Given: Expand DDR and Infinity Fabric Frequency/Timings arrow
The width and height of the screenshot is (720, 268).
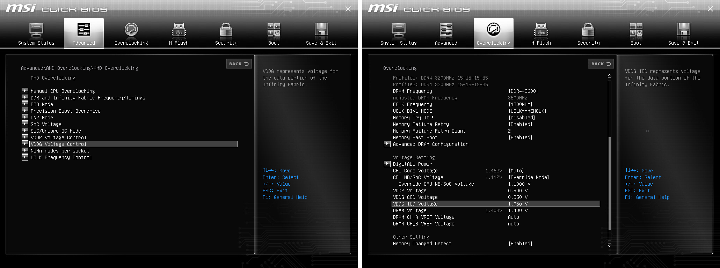Looking at the screenshot, I should click(25, 98).
